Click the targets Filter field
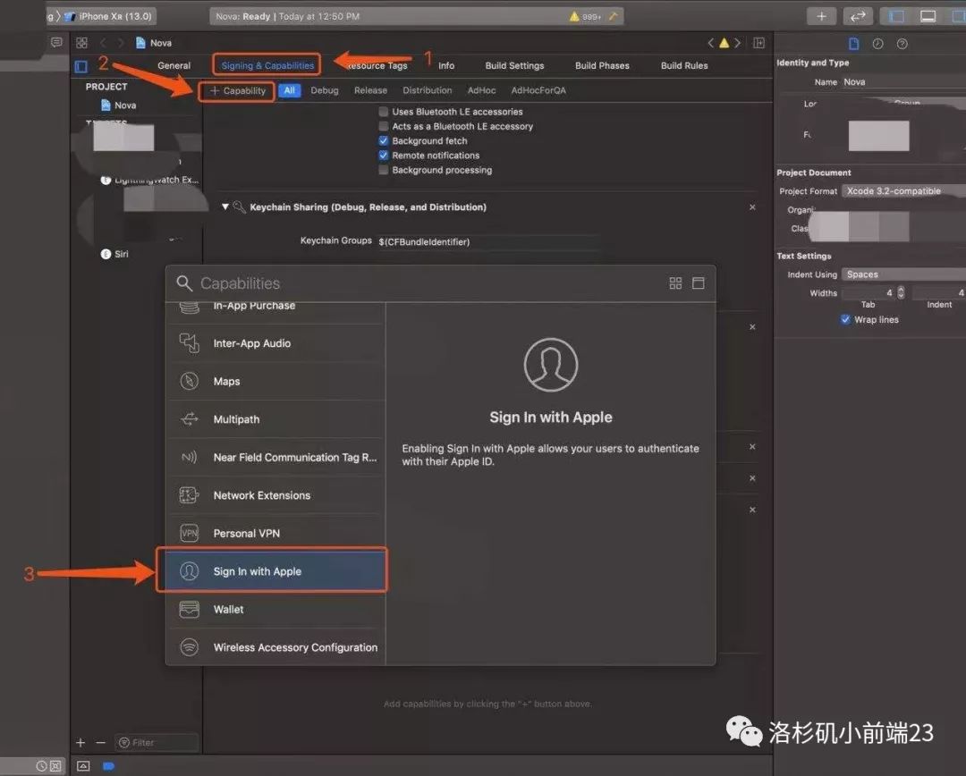Screen dimensions: 966x776 [x=157, y=743]
